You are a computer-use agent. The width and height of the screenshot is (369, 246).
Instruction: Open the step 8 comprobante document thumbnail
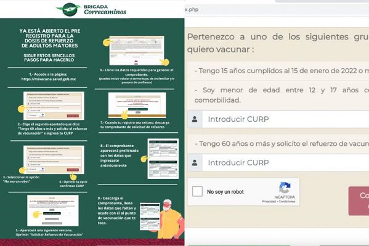163,159
